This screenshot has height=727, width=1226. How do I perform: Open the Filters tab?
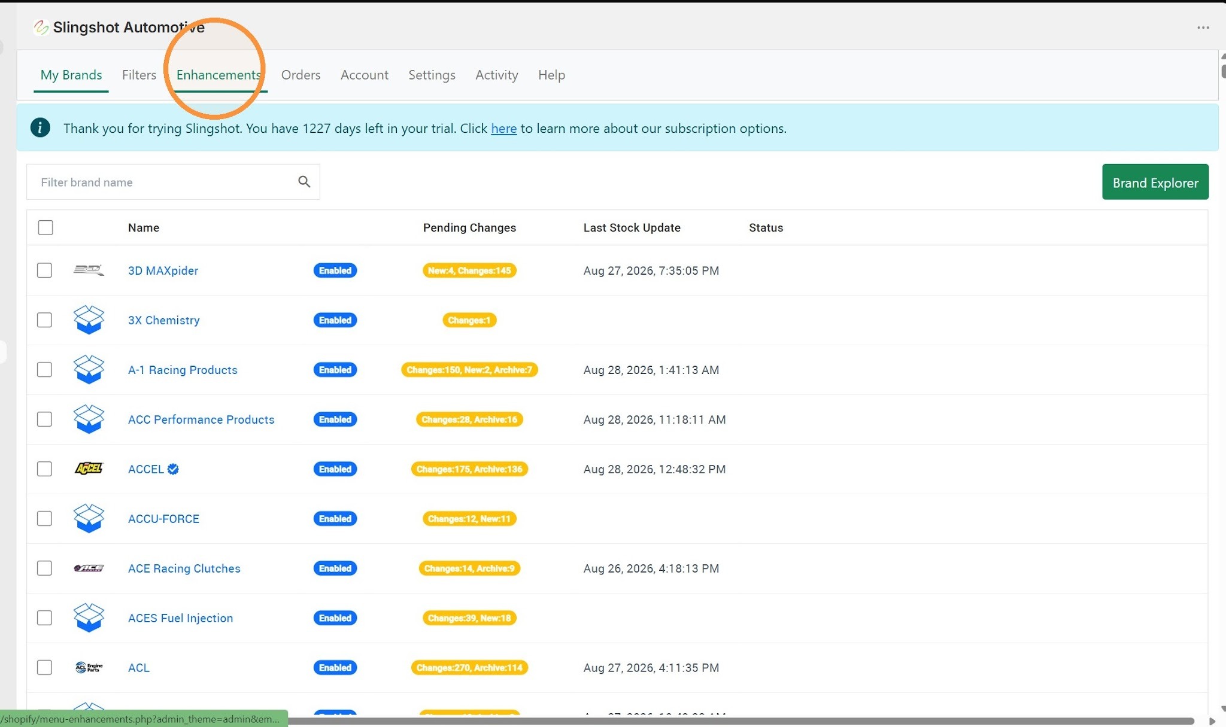pos(139,75)
